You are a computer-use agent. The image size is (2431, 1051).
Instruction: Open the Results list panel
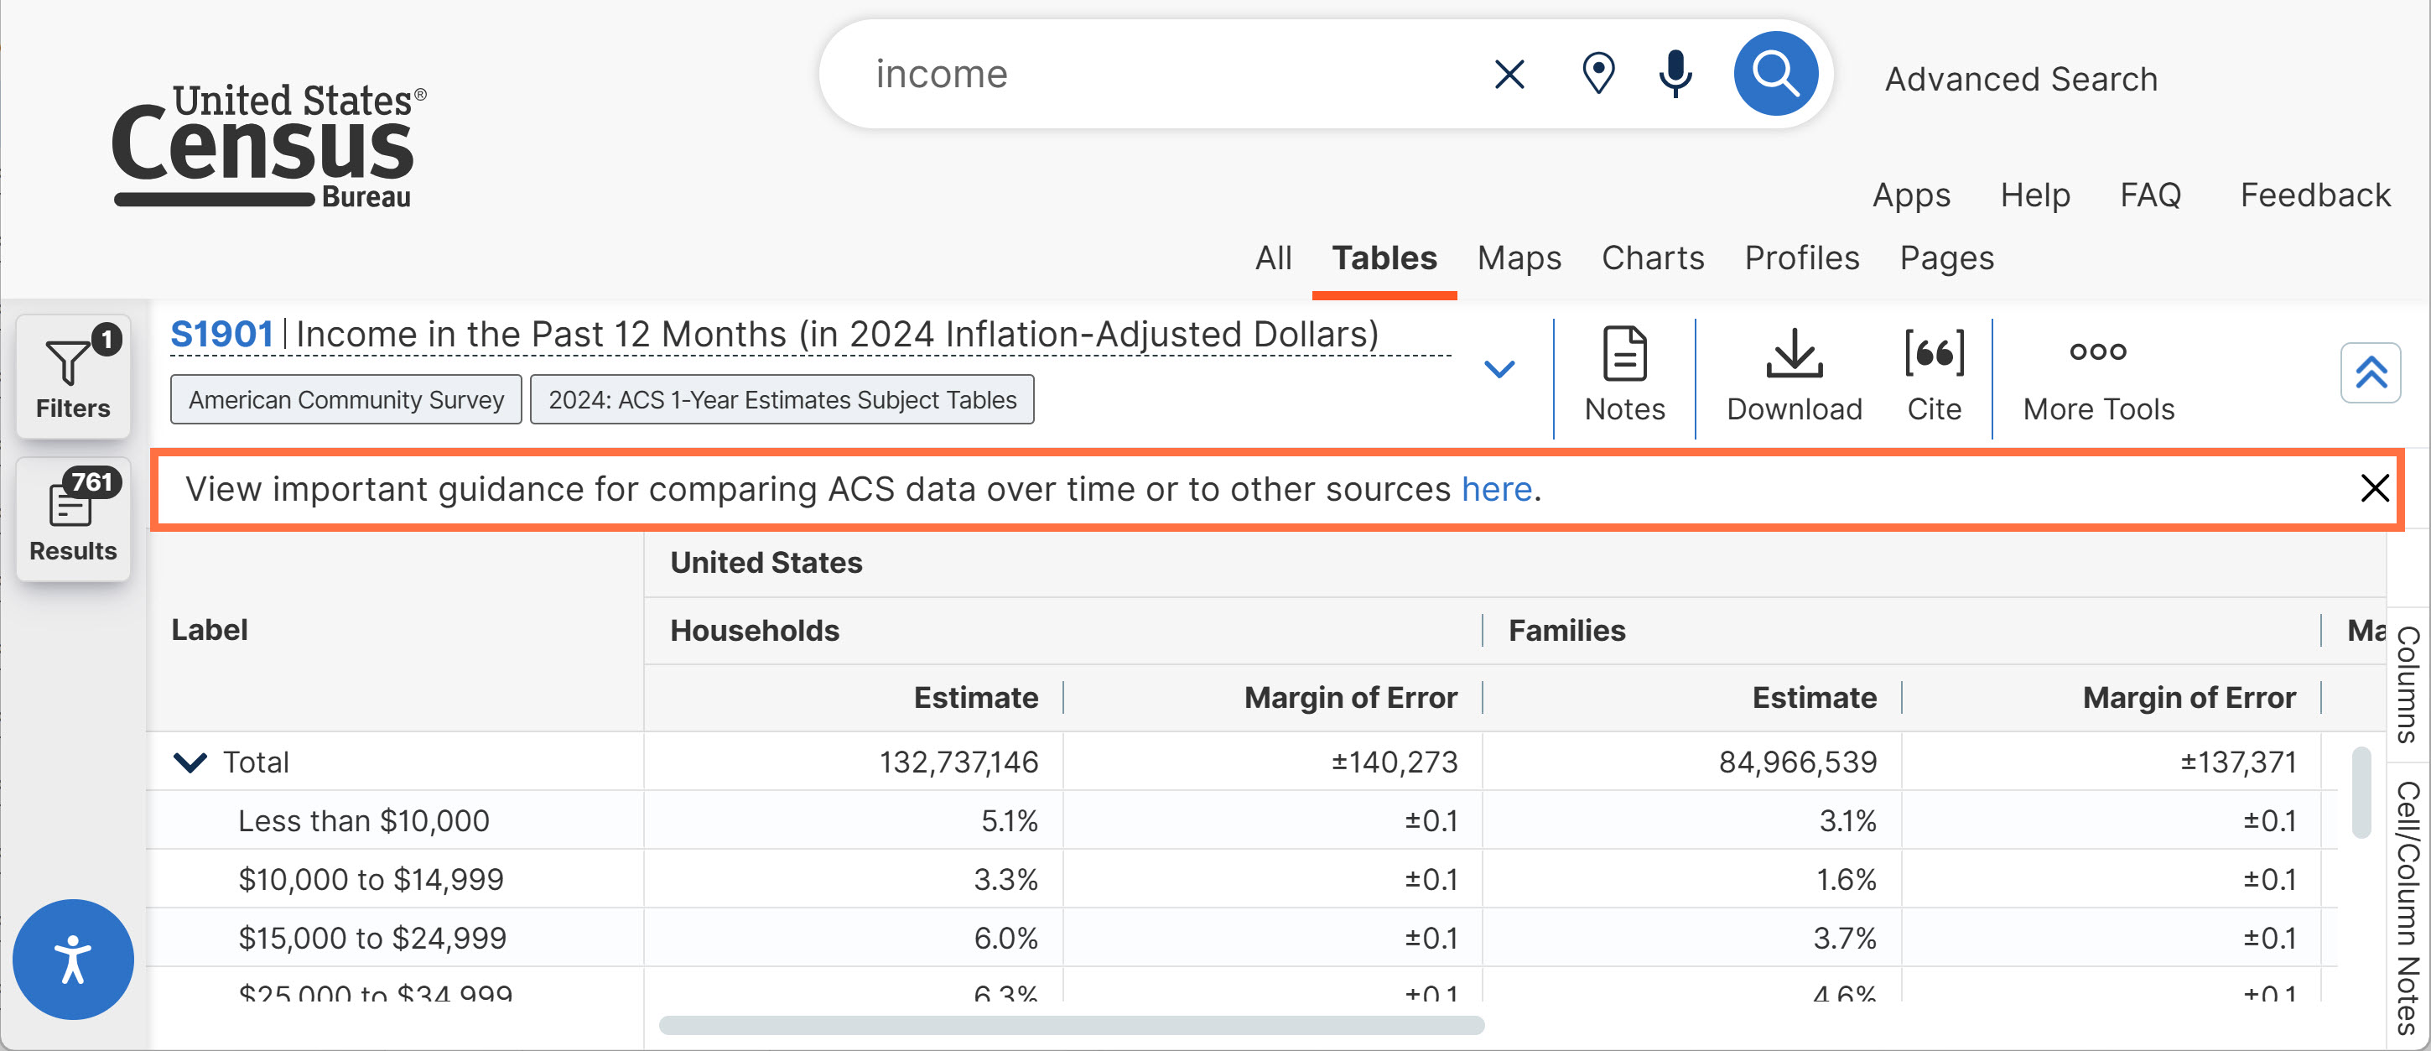click(x=73, y=518)
